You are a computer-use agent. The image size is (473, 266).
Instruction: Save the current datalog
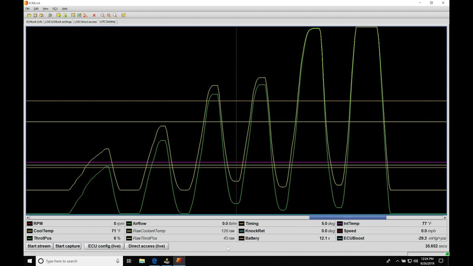tap(35, 15)
